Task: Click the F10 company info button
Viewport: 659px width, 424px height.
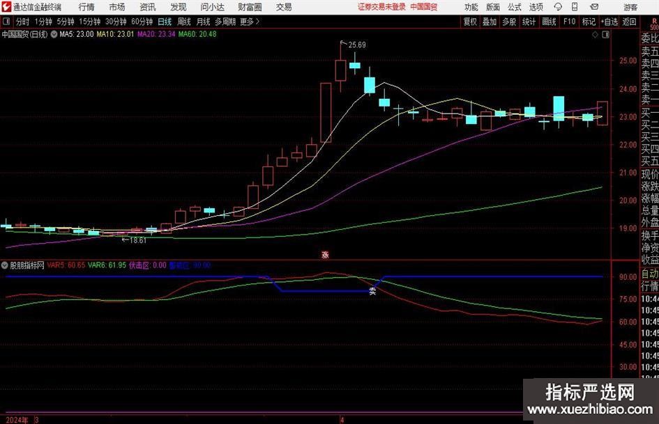Action: click(x=569, y=22)
